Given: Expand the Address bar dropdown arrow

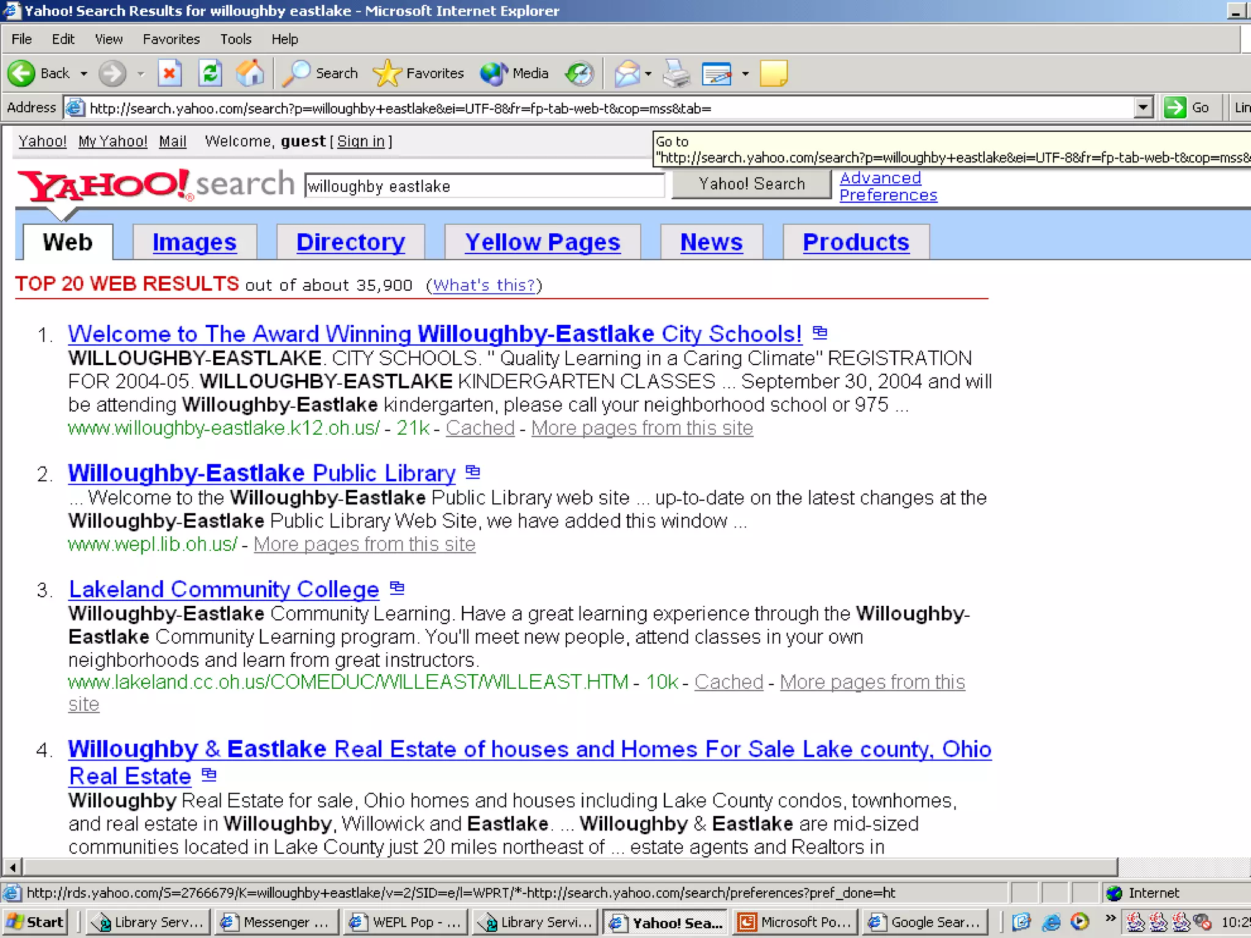Looking at the screenshot, I should [1143, 108].
